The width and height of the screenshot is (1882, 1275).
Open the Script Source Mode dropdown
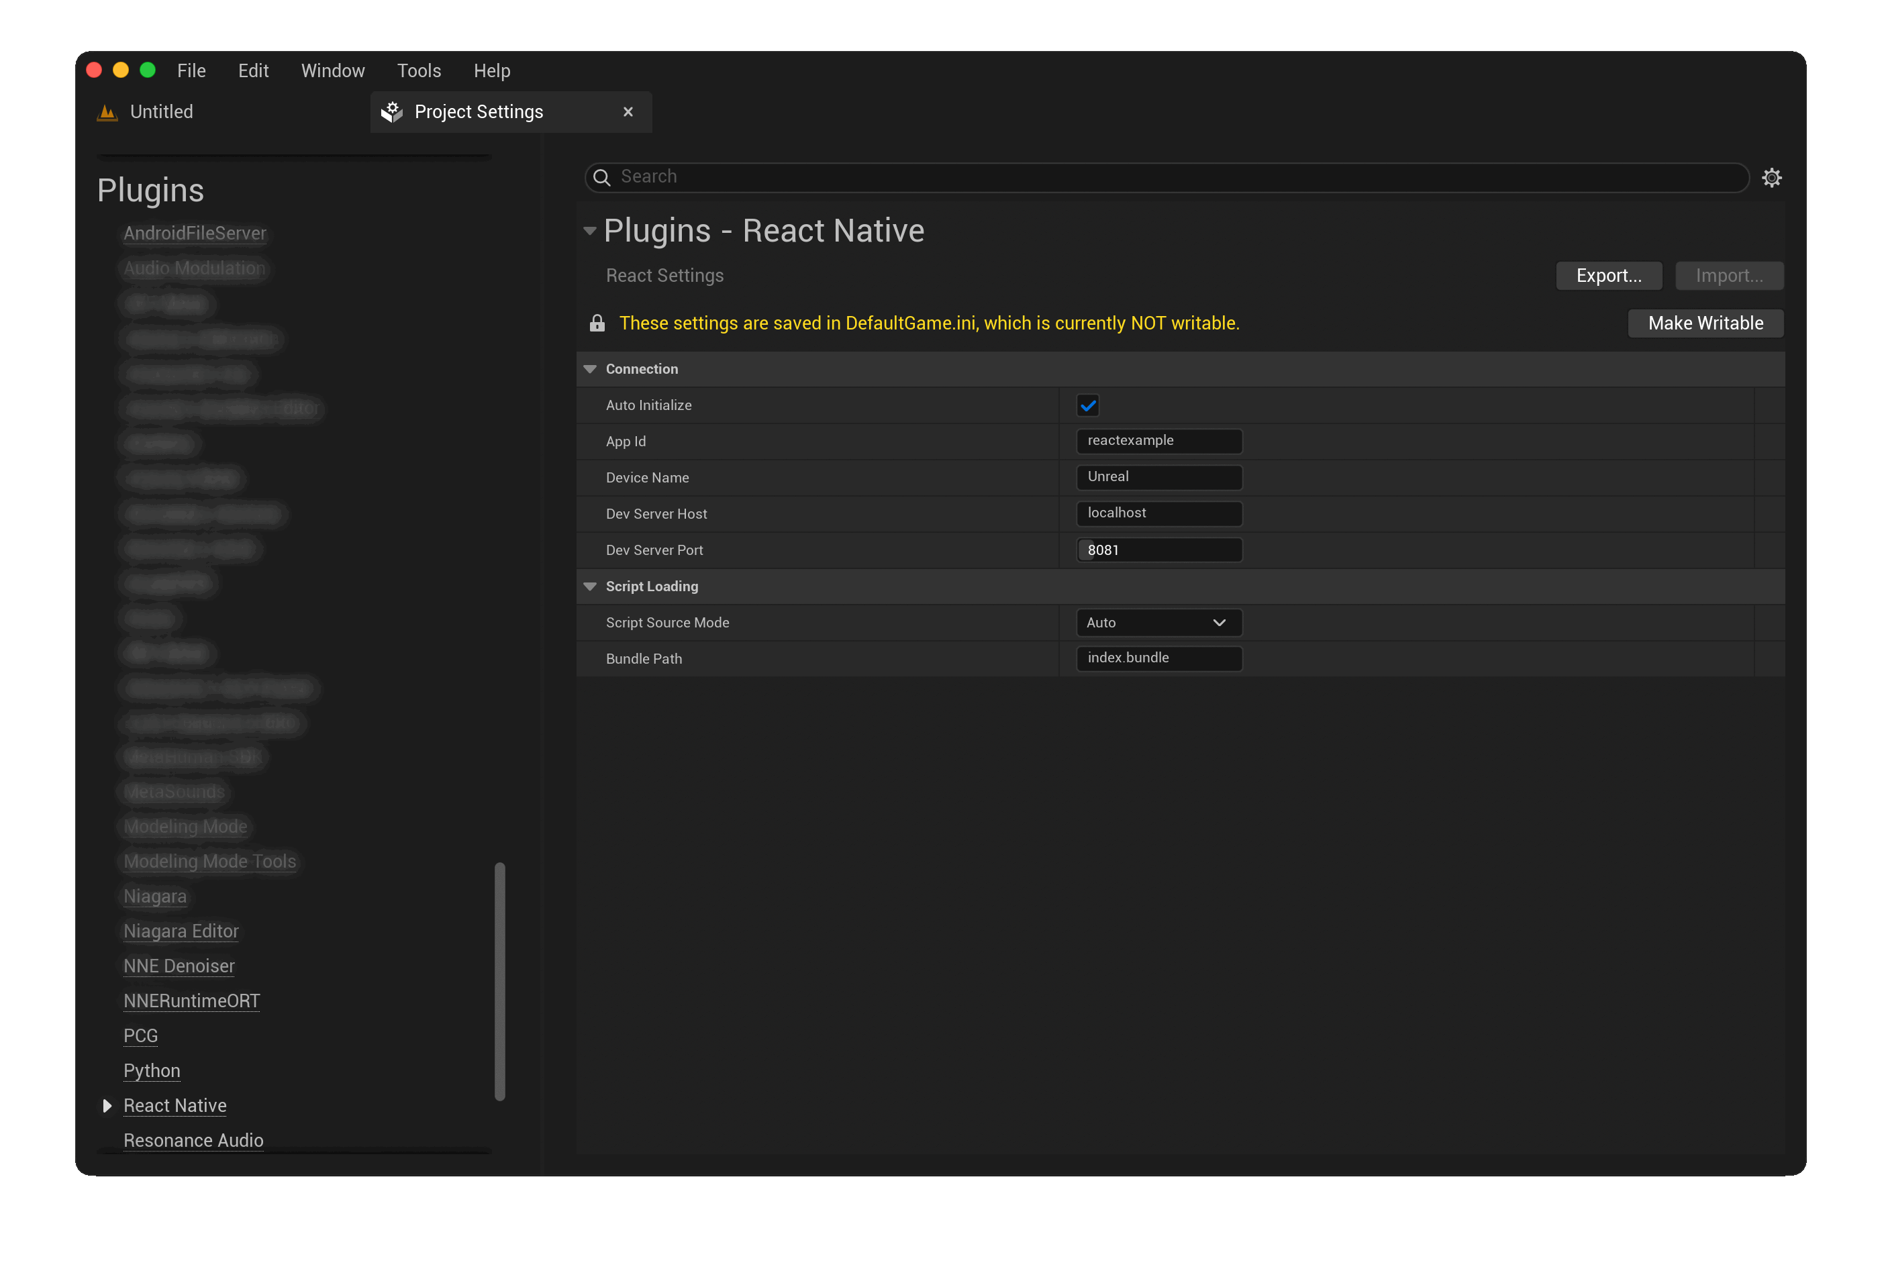pyautogui.click(x=1159, y=623)
